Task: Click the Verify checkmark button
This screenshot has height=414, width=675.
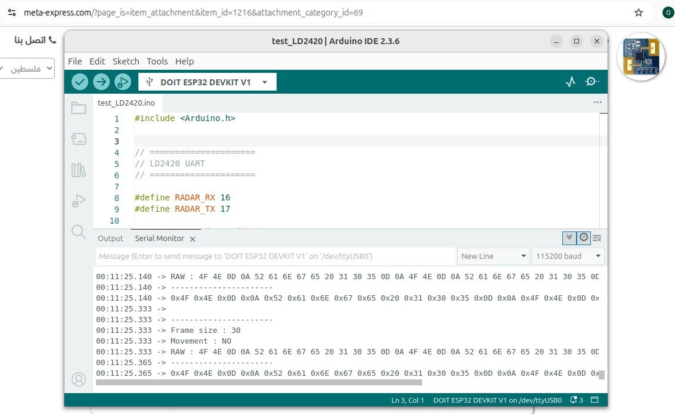Action: click(x=80, y=82)
